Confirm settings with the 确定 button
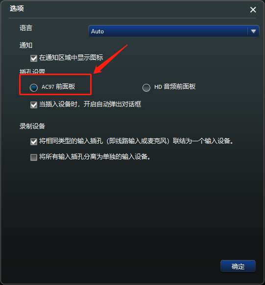The image size is (265, 285). pos(238,266)
